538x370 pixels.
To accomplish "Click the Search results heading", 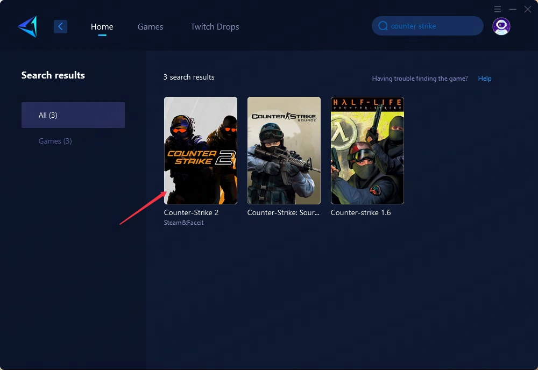I will point(53,75).
